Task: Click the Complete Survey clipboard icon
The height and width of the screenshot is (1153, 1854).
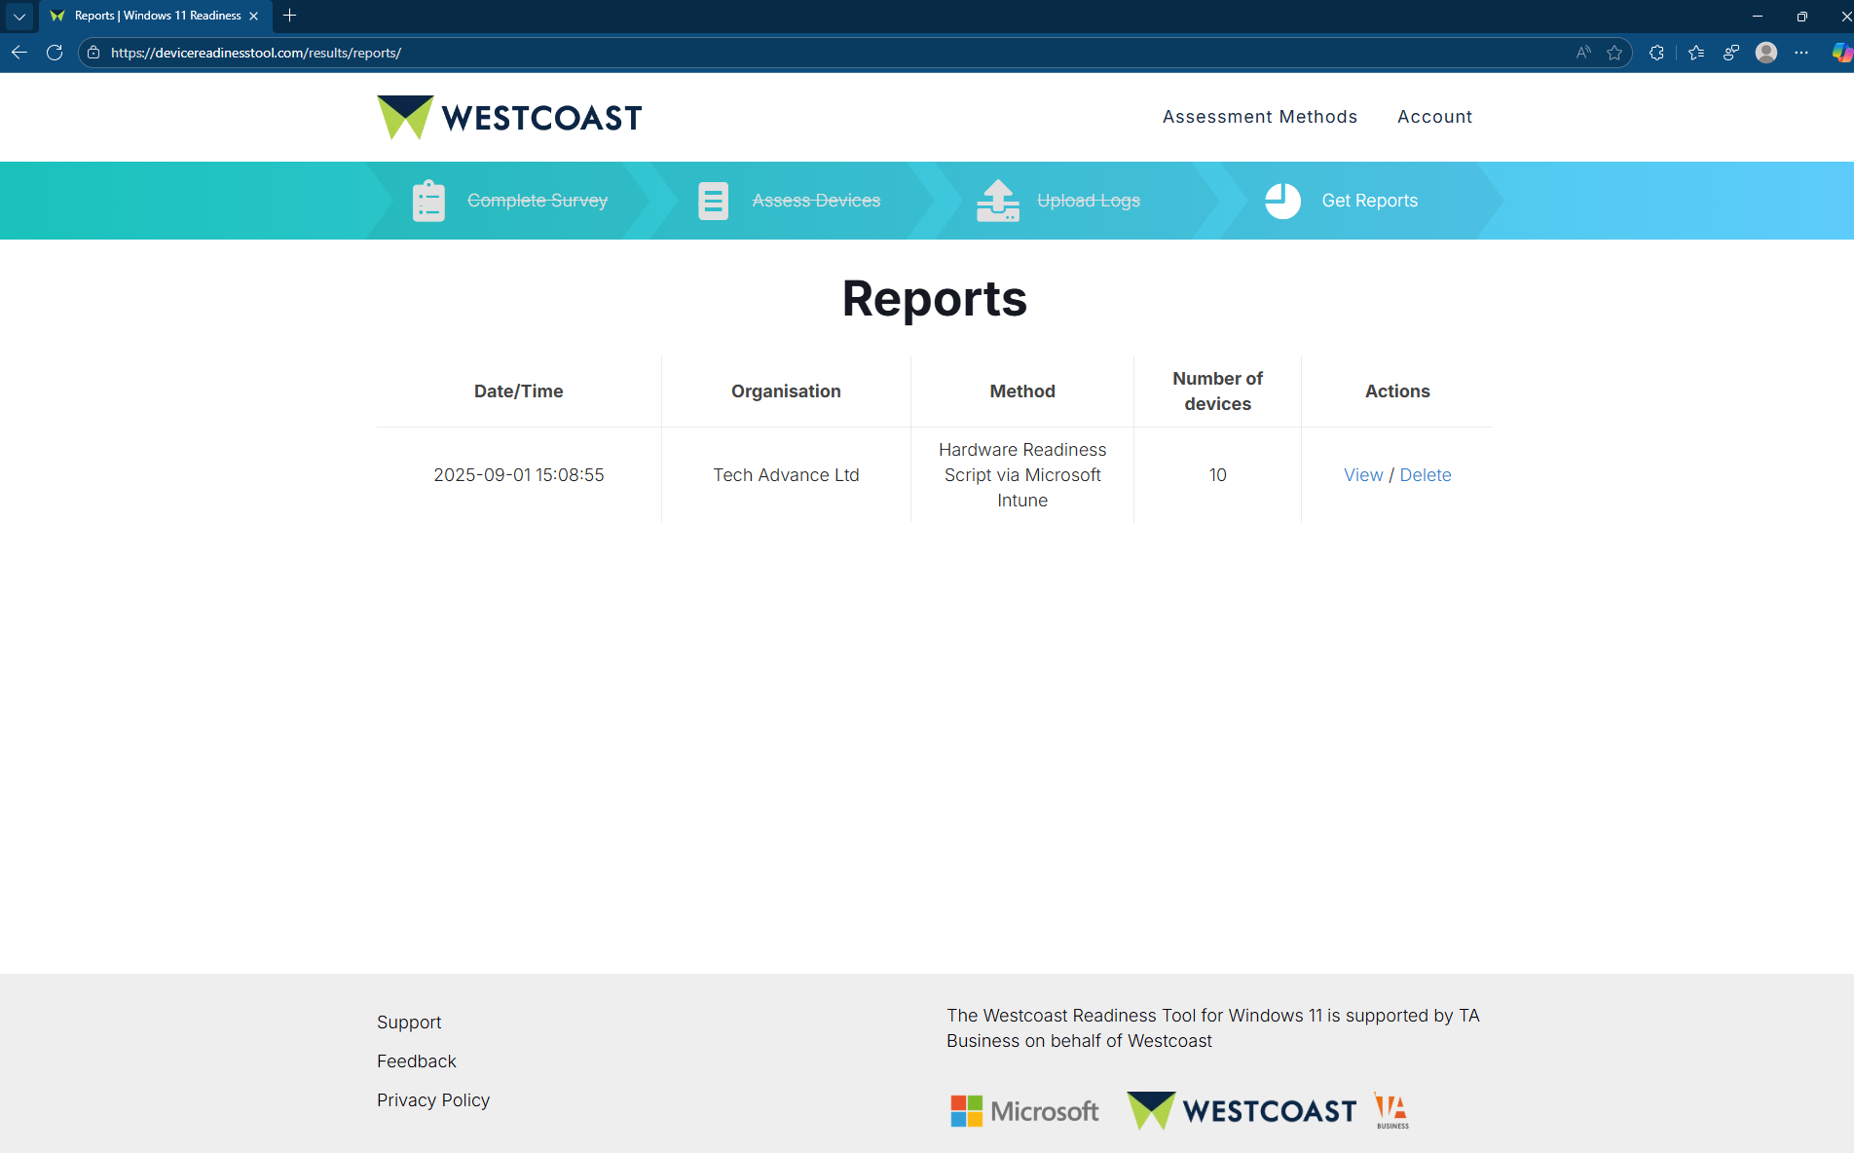Action: pyautogui.click(x=427, y=201)
